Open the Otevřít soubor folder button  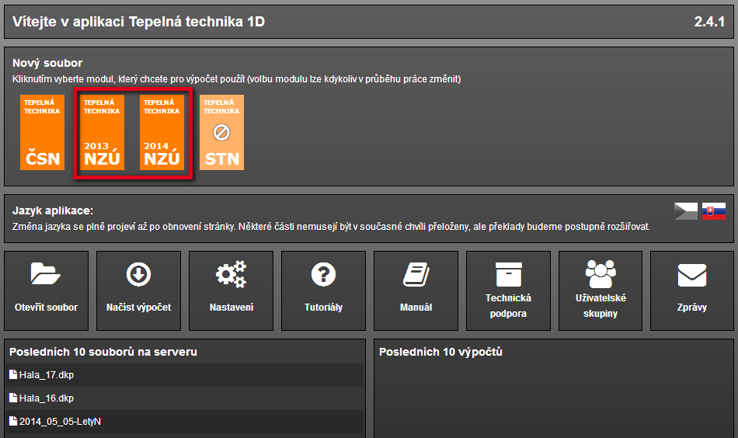tap(46, 290)
